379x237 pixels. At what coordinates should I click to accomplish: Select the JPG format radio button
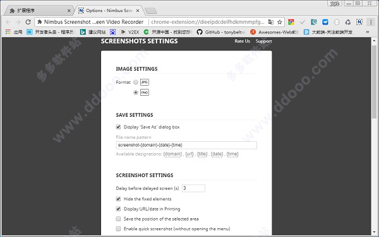(x=136, y=82)
